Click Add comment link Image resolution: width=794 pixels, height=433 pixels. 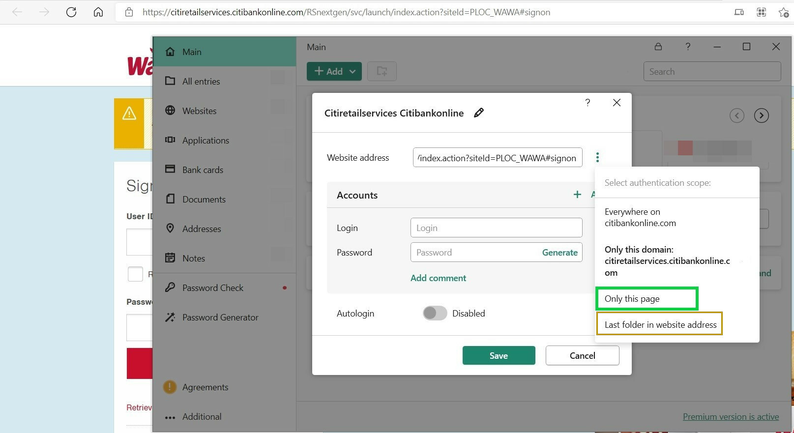pyautogui.click(x=438, y=278)
